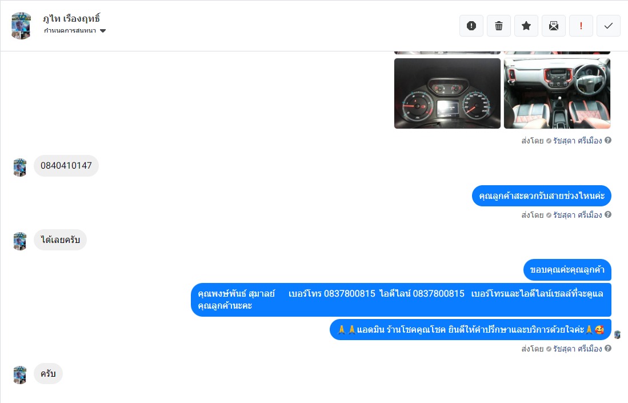Delete conversation using trash icon
Image resolution: width=628 pixels, height=403 pixels.
499,26
